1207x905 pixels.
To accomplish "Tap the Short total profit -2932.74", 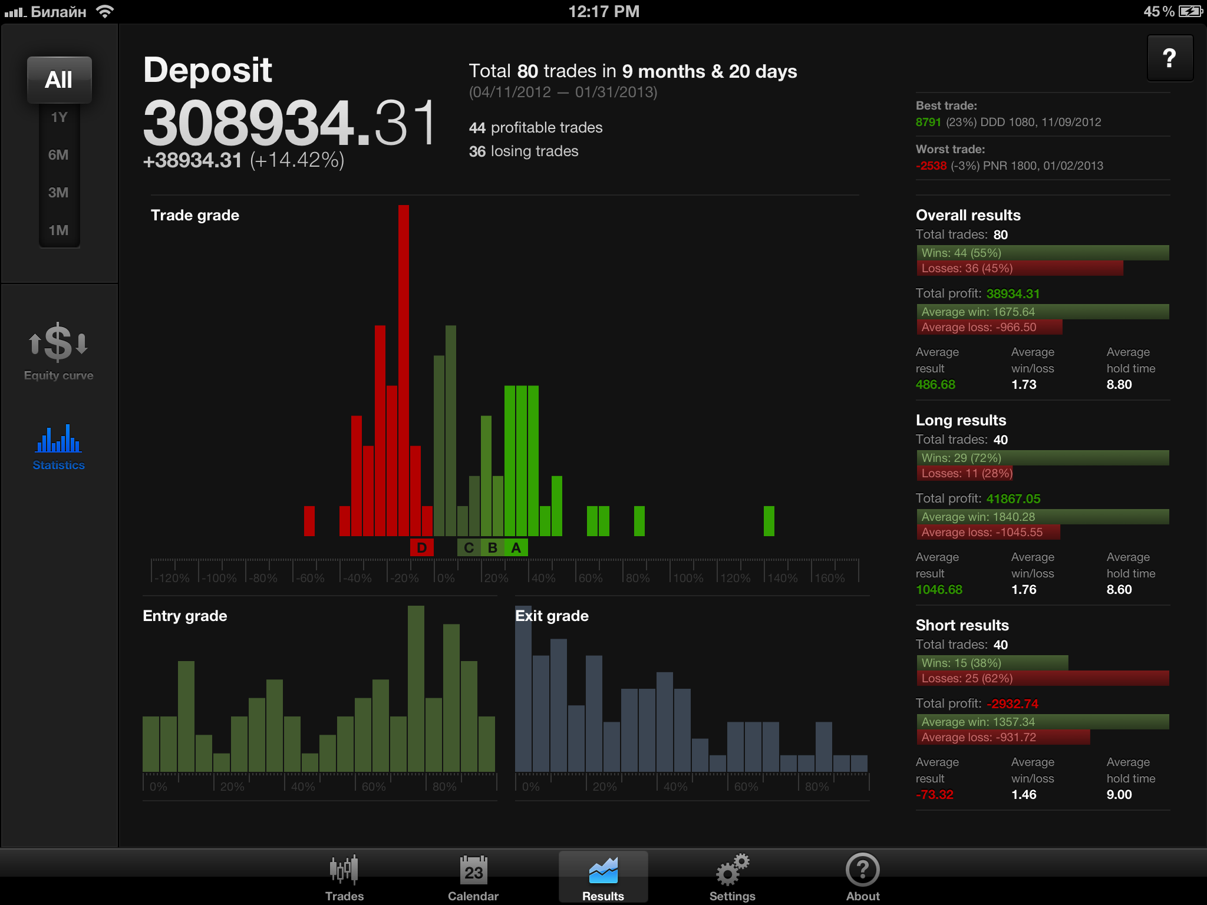I will [1013, 703].
